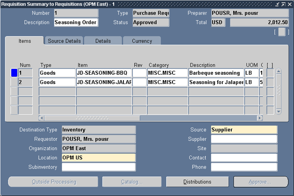Image resolution: width=294 pixels, height=196 pixels.
Task: Click the Distributions button
Action: [197, 182]
